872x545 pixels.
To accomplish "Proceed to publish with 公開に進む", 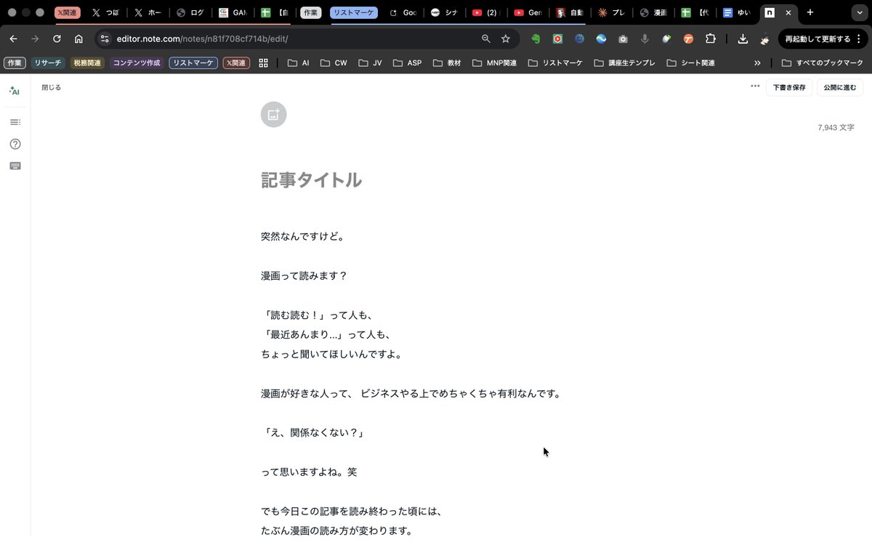I will click(840, 86).
